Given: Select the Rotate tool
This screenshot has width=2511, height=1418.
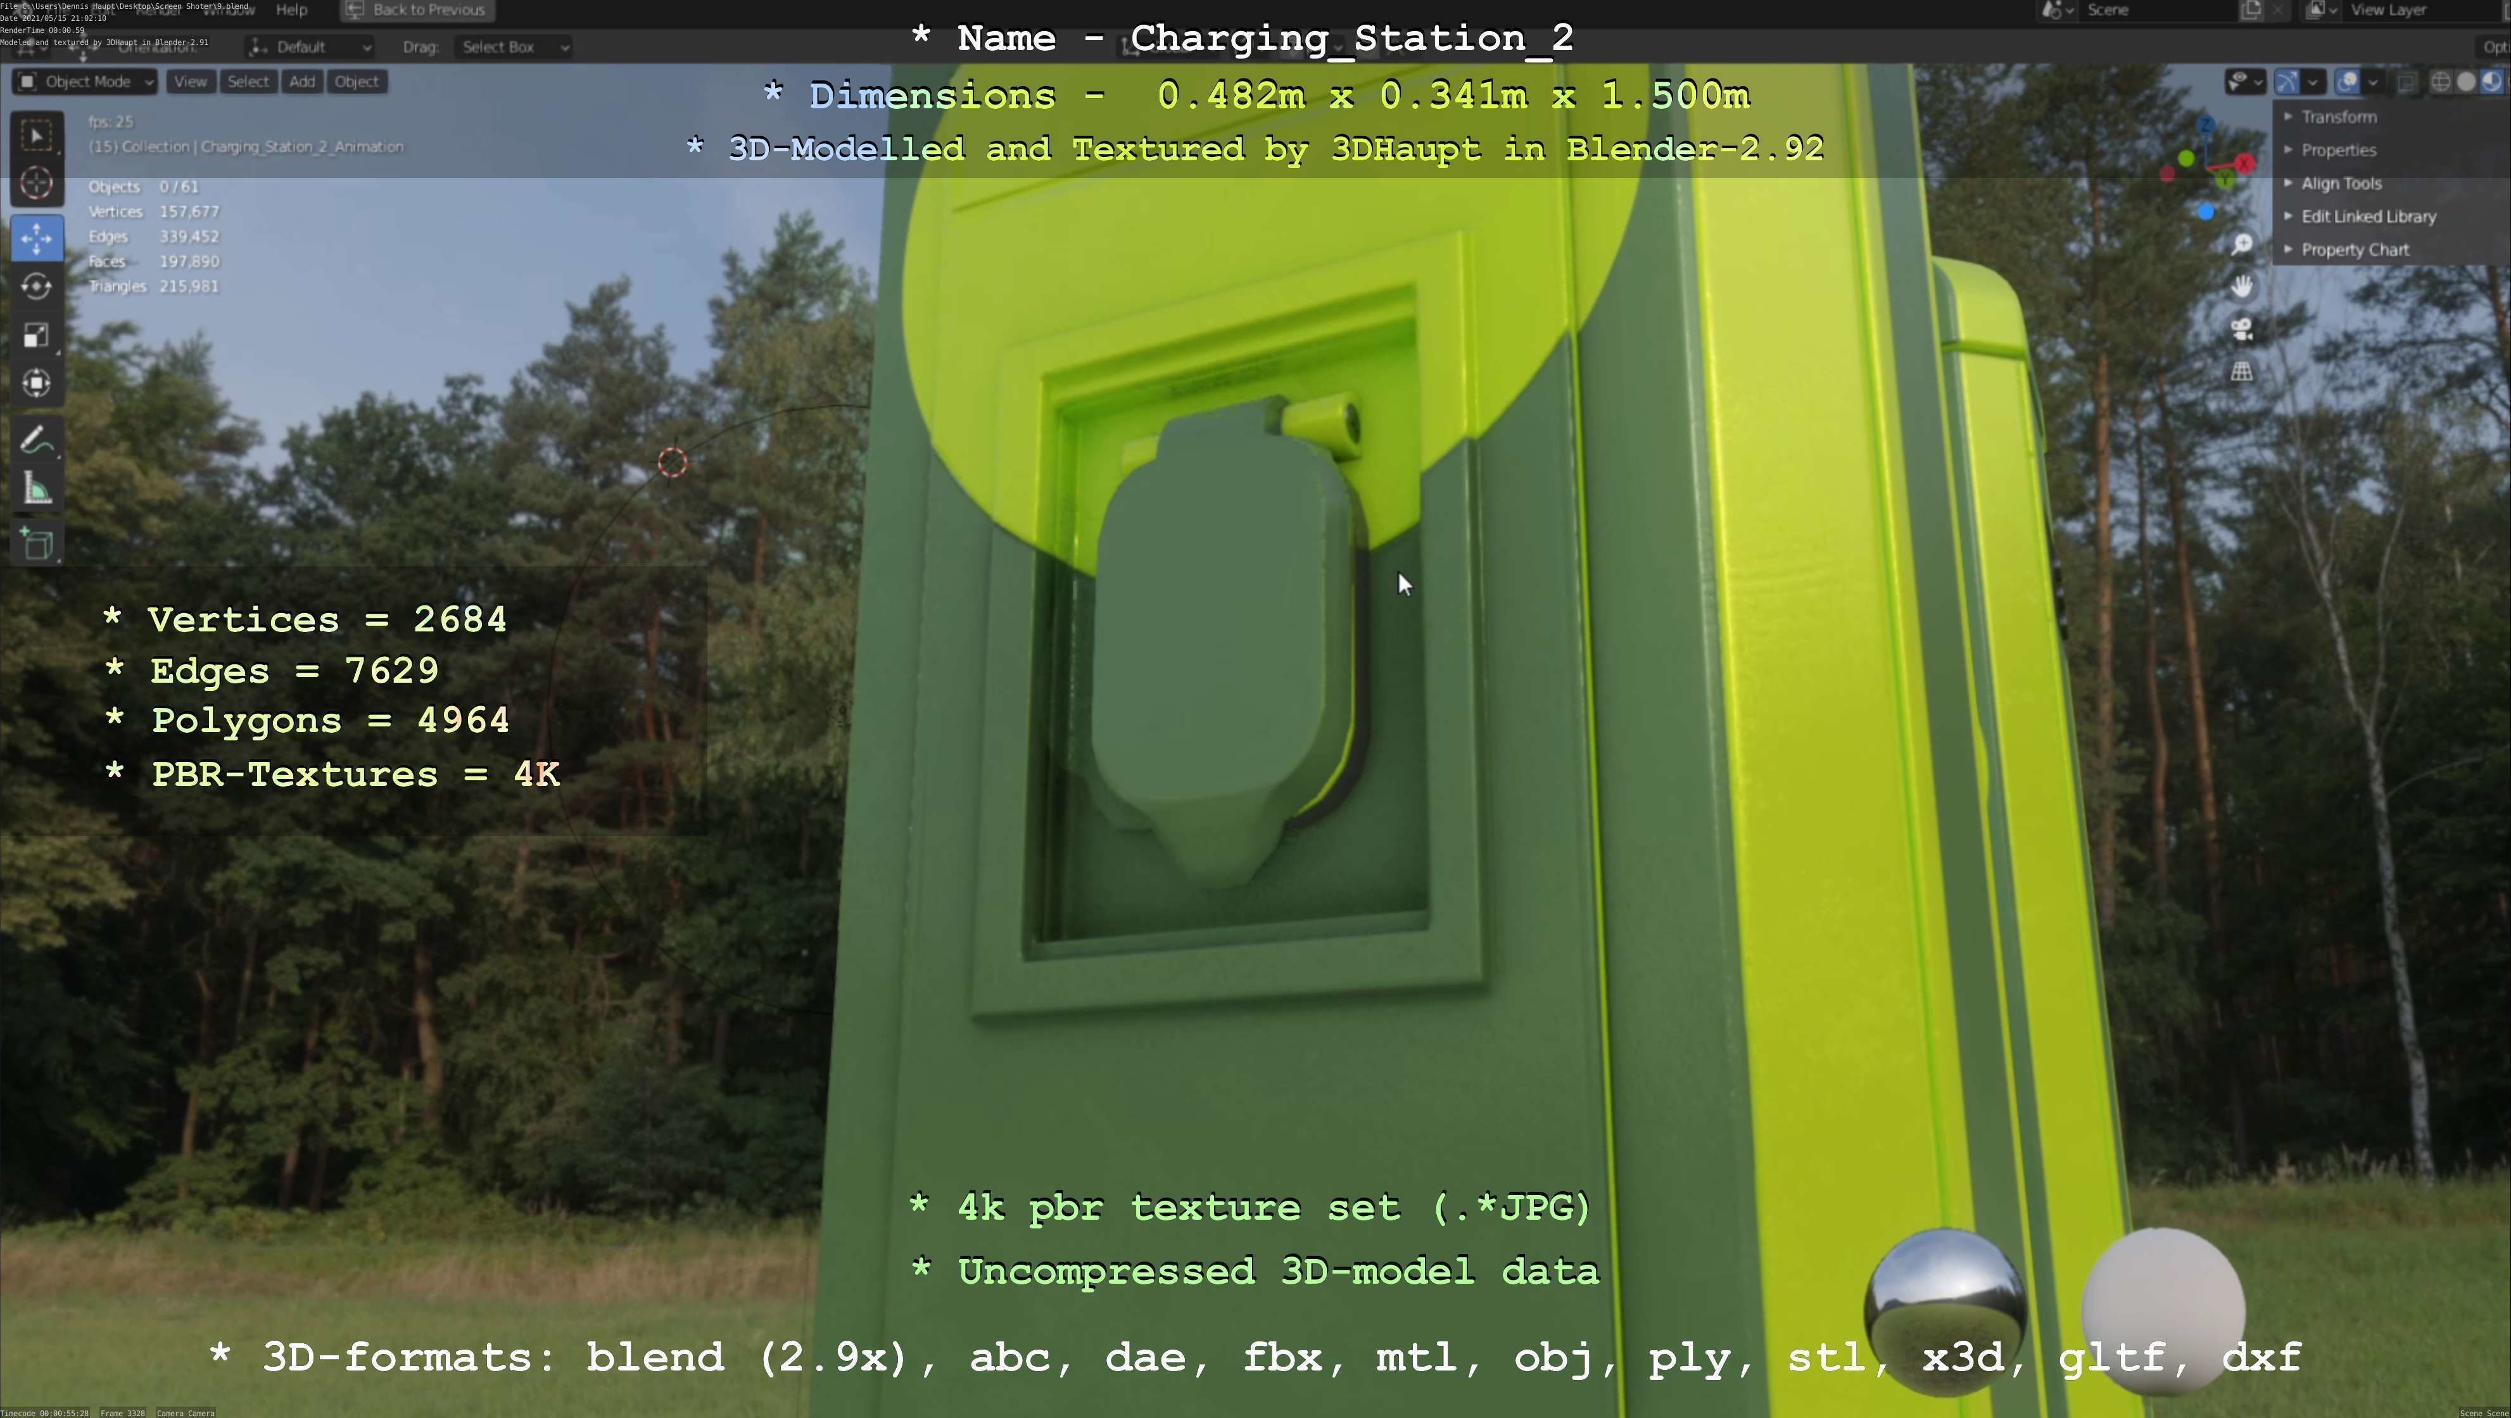Looking at the screenshot, I should 37,286.
